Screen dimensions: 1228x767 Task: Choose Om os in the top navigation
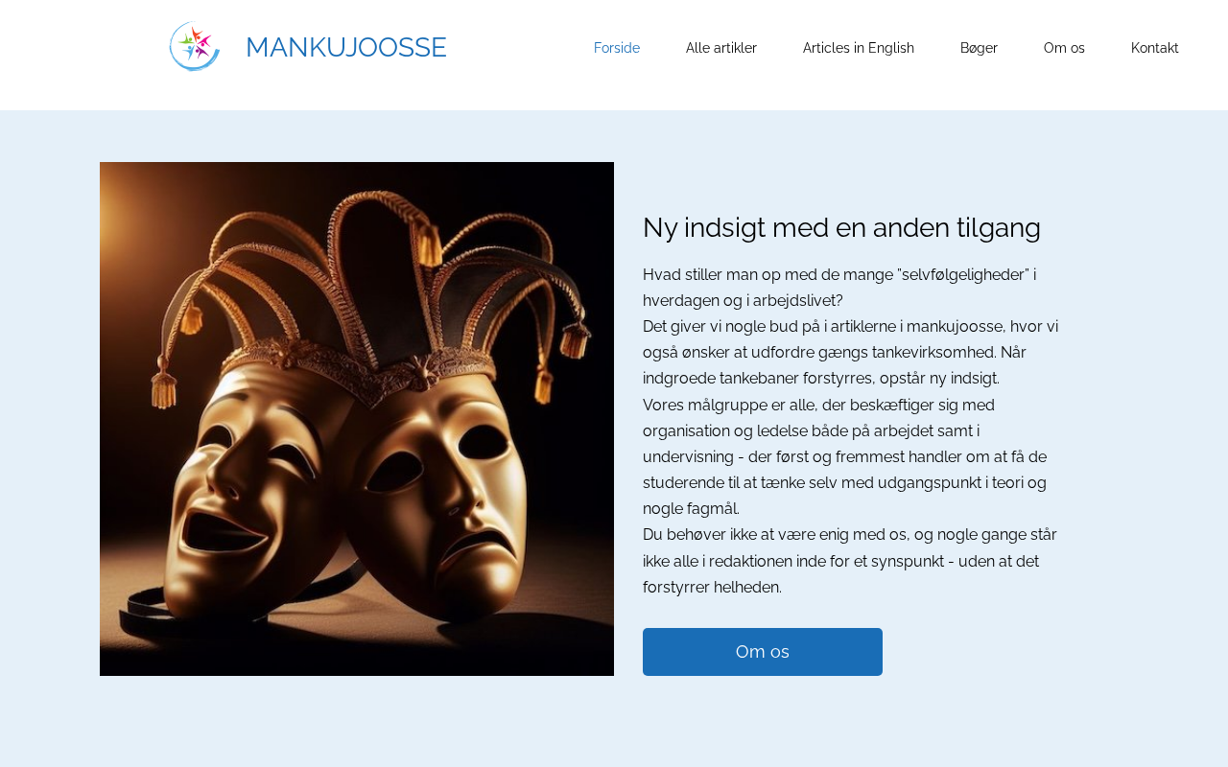click(1064, 48)
